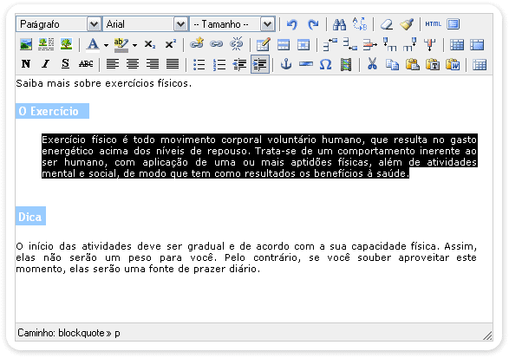Select blockquote in the Caminho path
The image size is (509, 358).
tap(82, 333)
